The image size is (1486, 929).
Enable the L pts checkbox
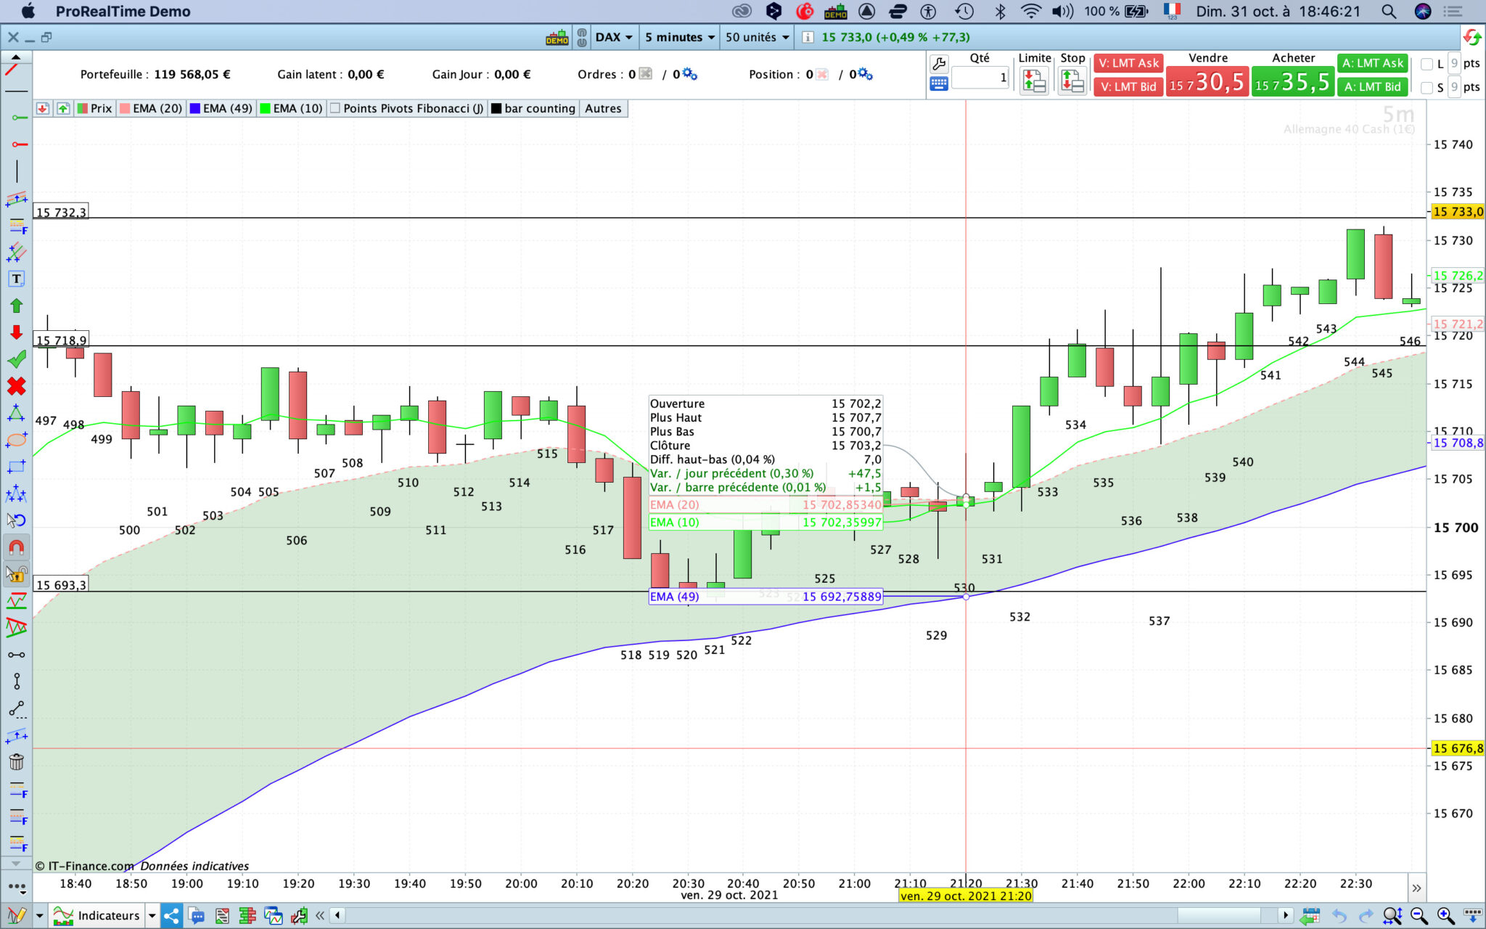click(x=1427, y=64)
